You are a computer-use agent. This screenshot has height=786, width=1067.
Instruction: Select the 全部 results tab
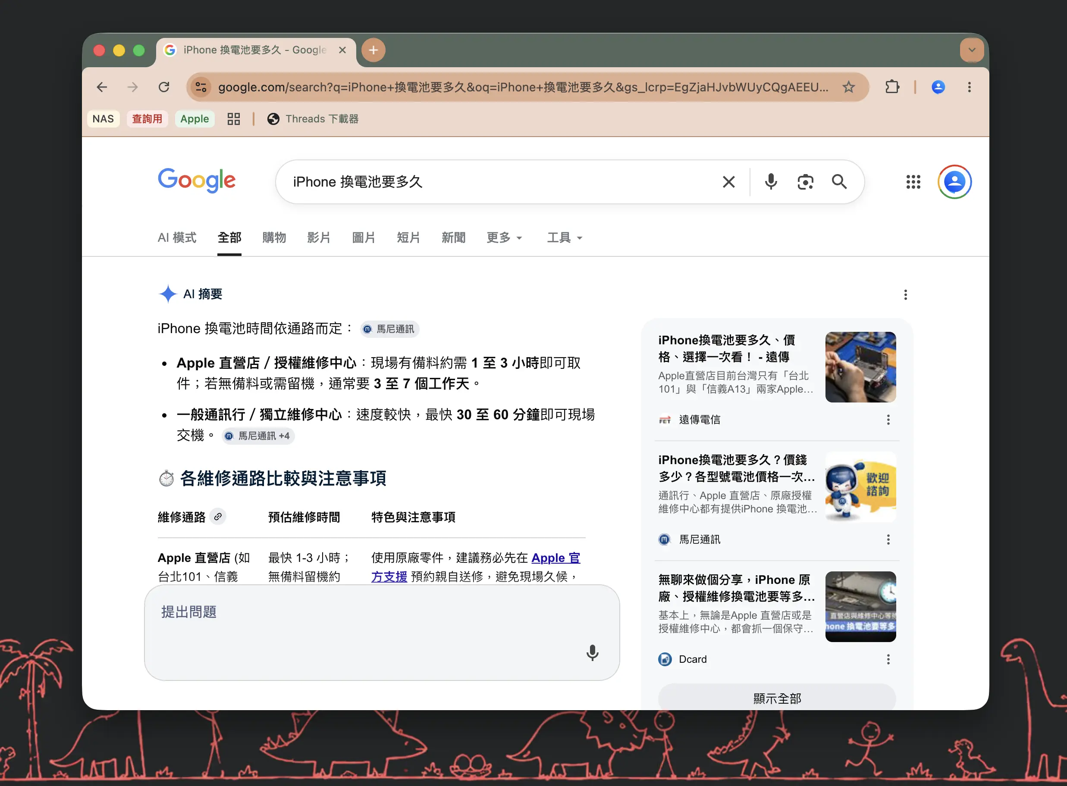[229, 237]
